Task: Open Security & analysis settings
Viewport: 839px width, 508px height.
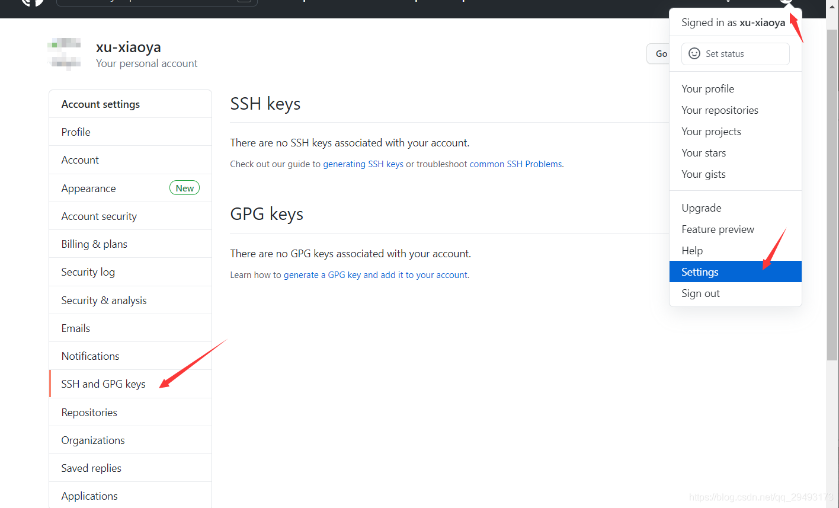Action: tap(130, 300)
